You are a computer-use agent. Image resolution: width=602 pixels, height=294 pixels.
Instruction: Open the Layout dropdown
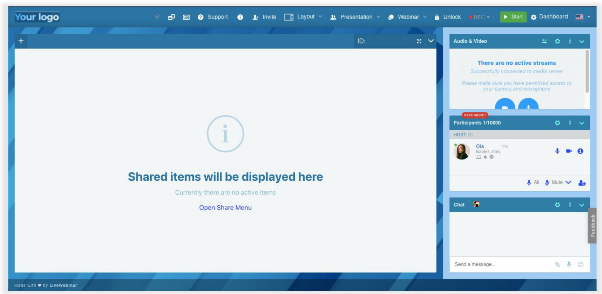point(303,17)
